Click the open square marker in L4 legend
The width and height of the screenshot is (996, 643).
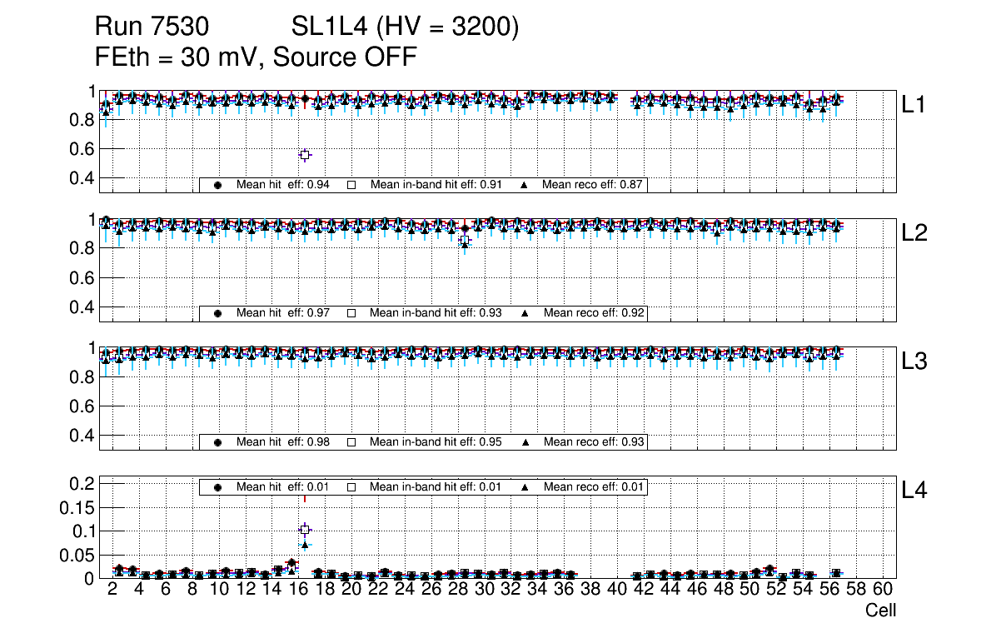(351, 486)
